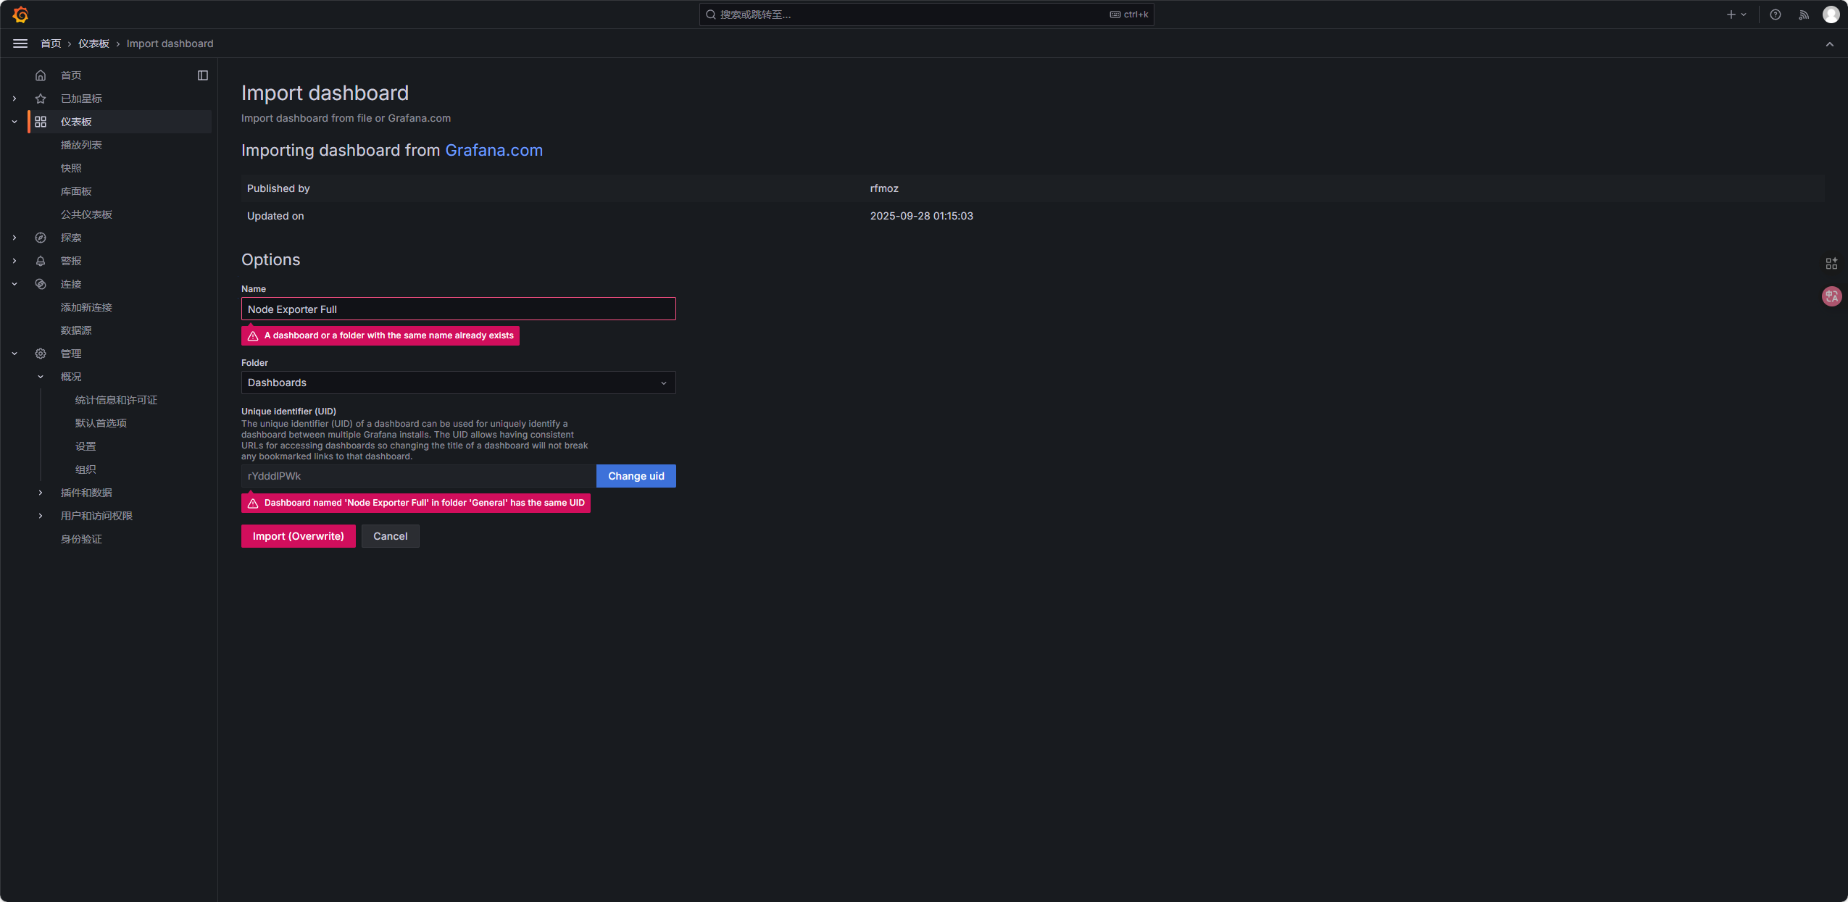This screenshot has width=1848, height=902.
Task: Collapse the 管理 administration section
Action: point(14,354)
